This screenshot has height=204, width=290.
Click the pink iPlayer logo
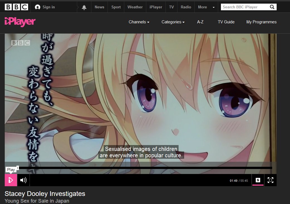click(20, 22)
